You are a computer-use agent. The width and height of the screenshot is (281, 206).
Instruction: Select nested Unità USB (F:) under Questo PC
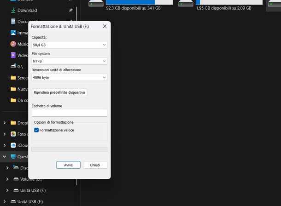33,190
